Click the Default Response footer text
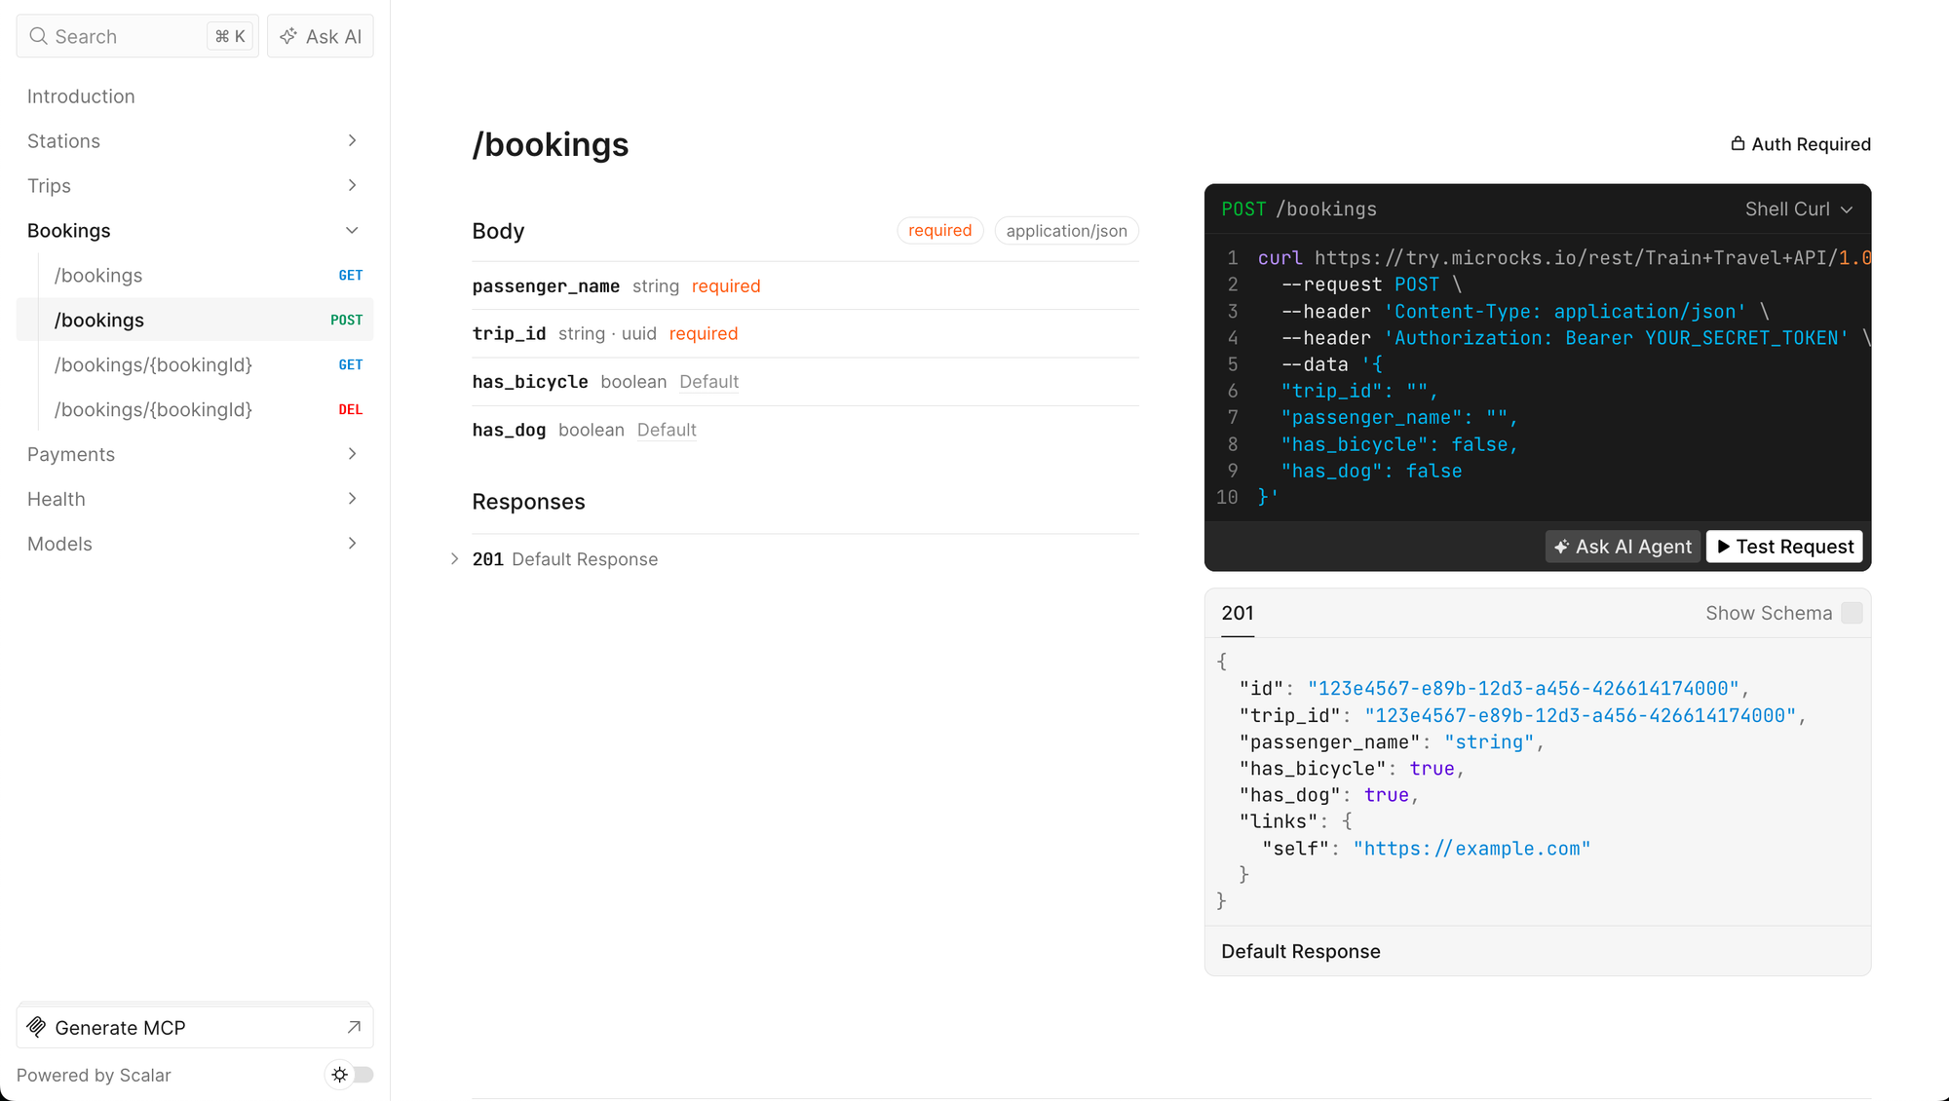The image size is (1949, 1101). [x=1301, y=951]
